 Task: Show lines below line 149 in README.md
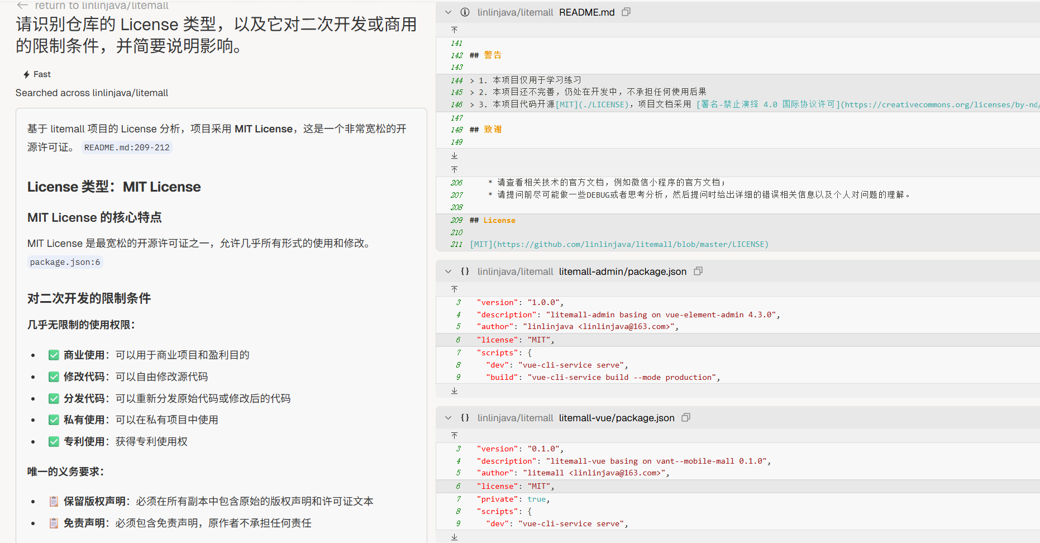[455, 155]
